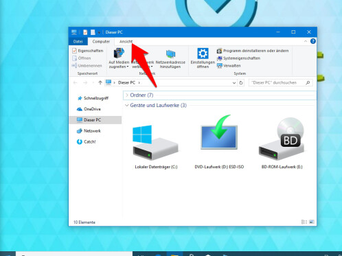Open quick access toolbar customize dropdown
Viewport: 342px width, 256px height.
99,33
